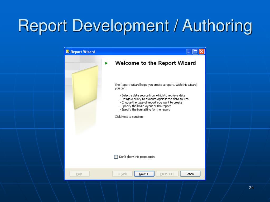Click 'Click Next to continue.' text
The height and width of the screenshot is (202, 270).
[x=129, y=117]
